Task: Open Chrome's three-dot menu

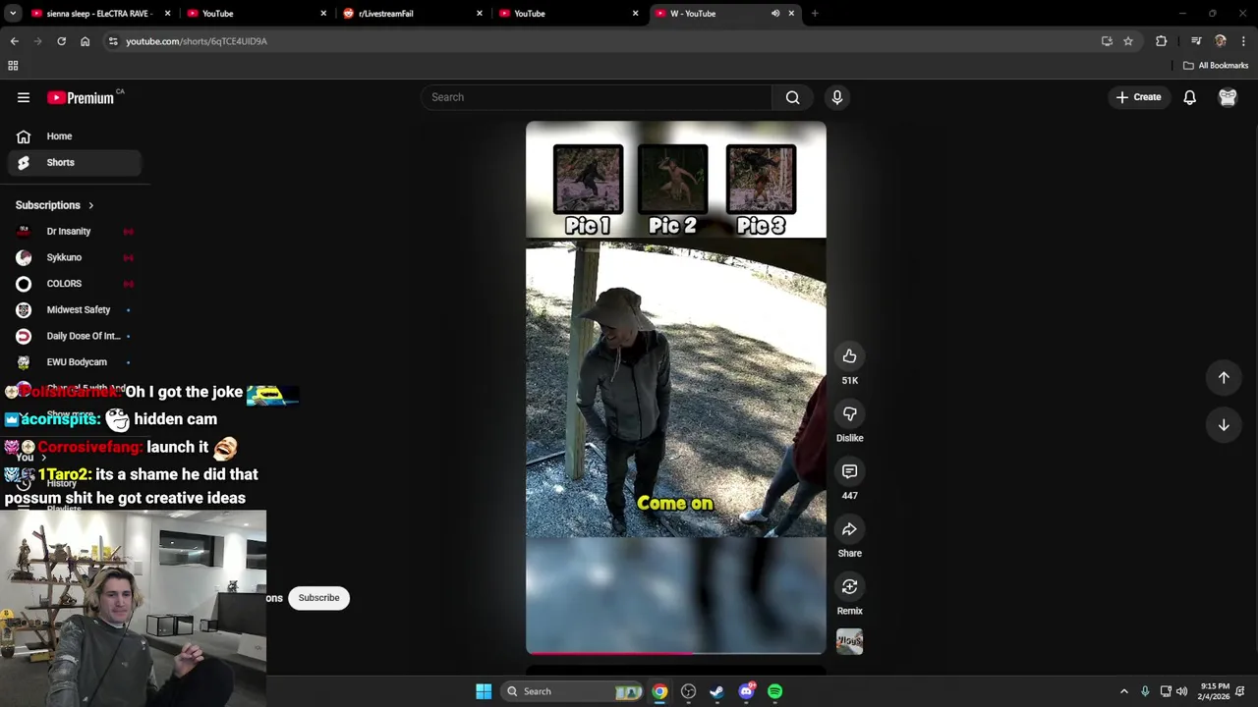Action: point(1244,41)
